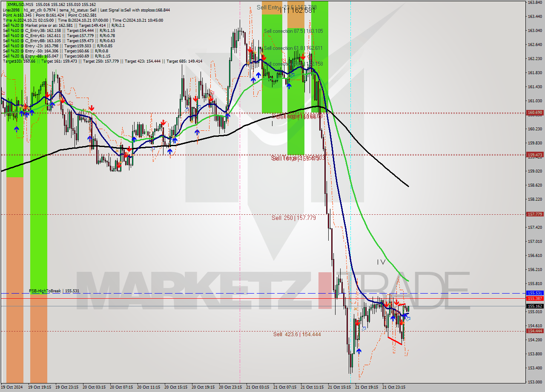Click the '21 Oct 11:15' time axis label
This screenshot has width=545, height=392.
pyautogui.click(x=312, y=387)
